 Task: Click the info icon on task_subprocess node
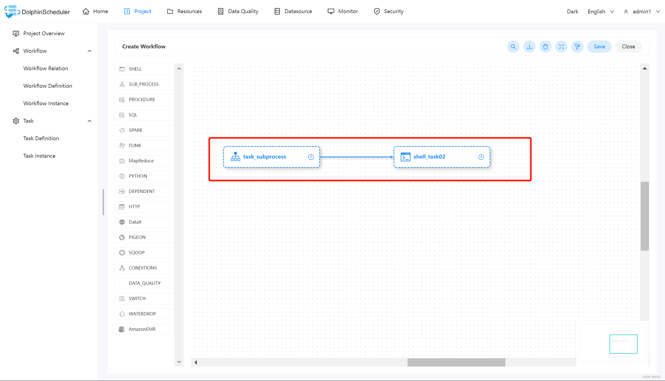pos(310,156)
